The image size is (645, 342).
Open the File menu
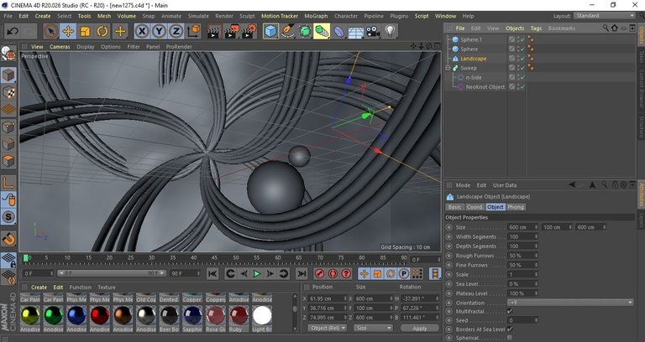8,16
